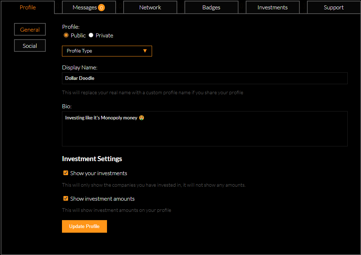Open the Profile tab

tap(28, 7)
